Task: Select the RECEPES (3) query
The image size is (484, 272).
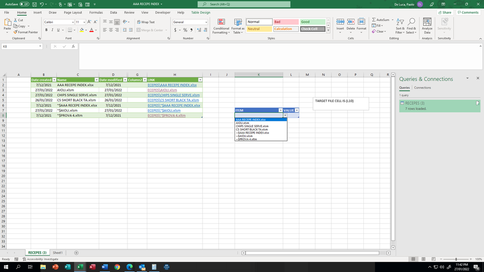Action: [x=439, y=106]
